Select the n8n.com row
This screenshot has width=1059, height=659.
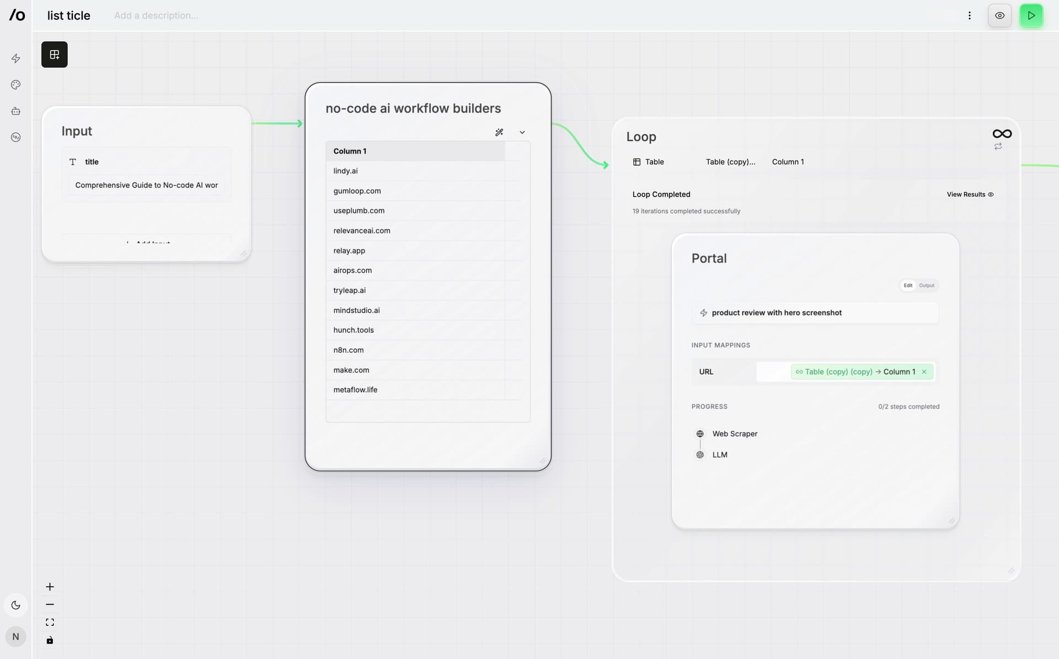pyautogui.click(x=415, y=350)
